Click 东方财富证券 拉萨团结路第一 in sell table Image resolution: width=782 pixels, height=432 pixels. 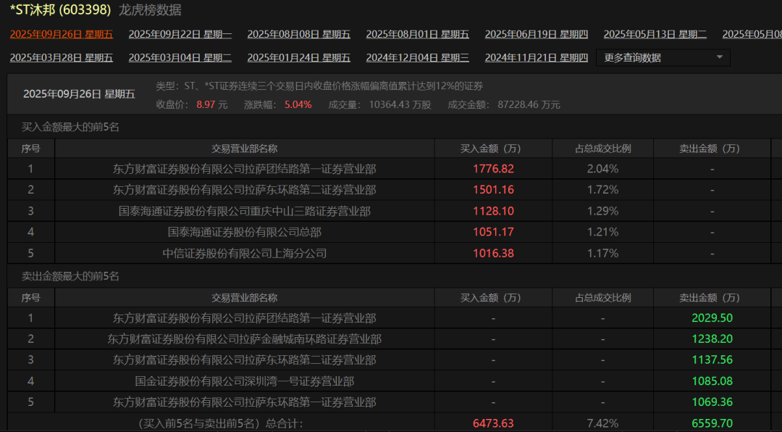coord(245,318)
